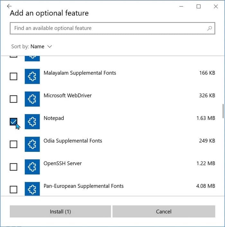
Task: Click the Odia Supplemental Fonts puzzle icon
Action: [32, 144]
